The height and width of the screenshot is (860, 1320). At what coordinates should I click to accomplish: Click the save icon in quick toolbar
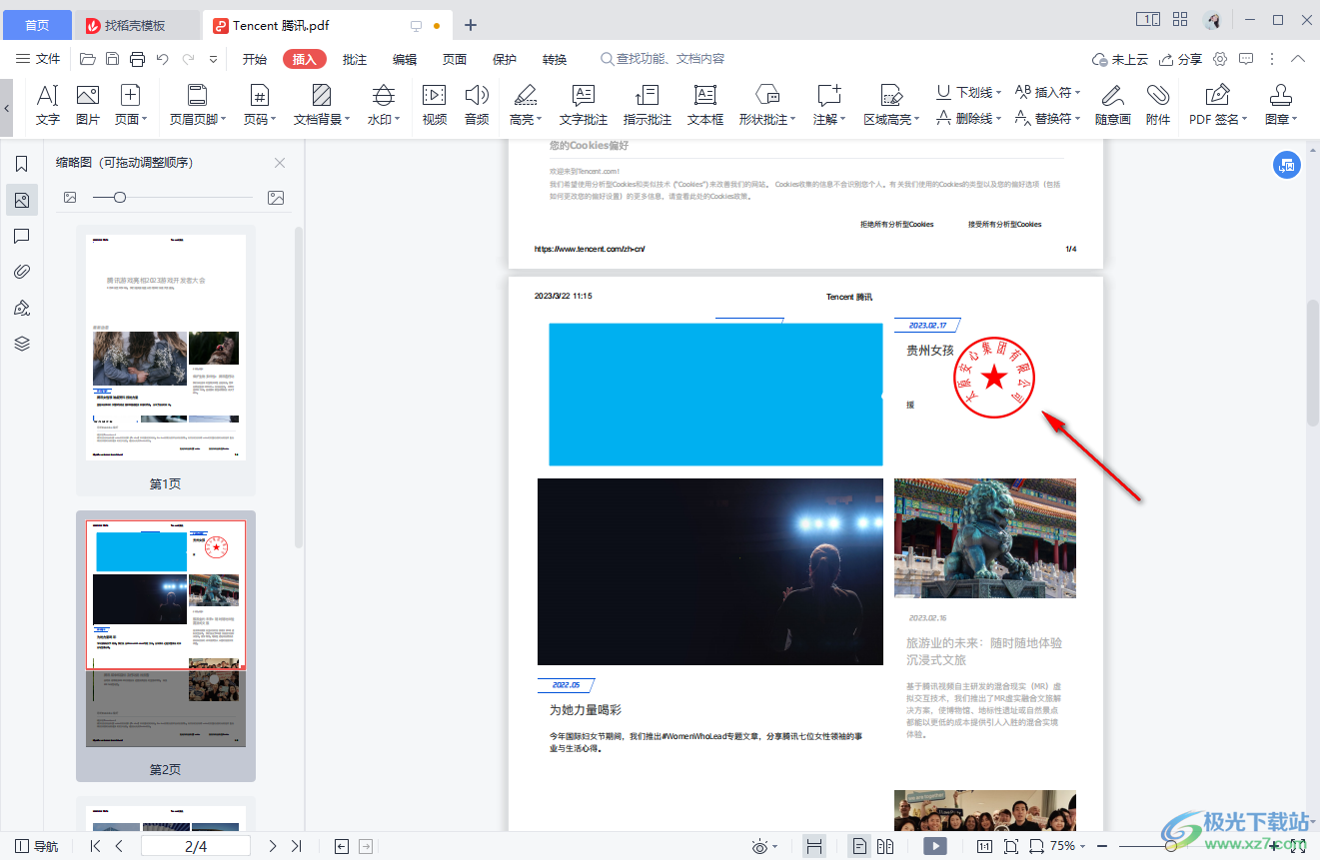113,59
